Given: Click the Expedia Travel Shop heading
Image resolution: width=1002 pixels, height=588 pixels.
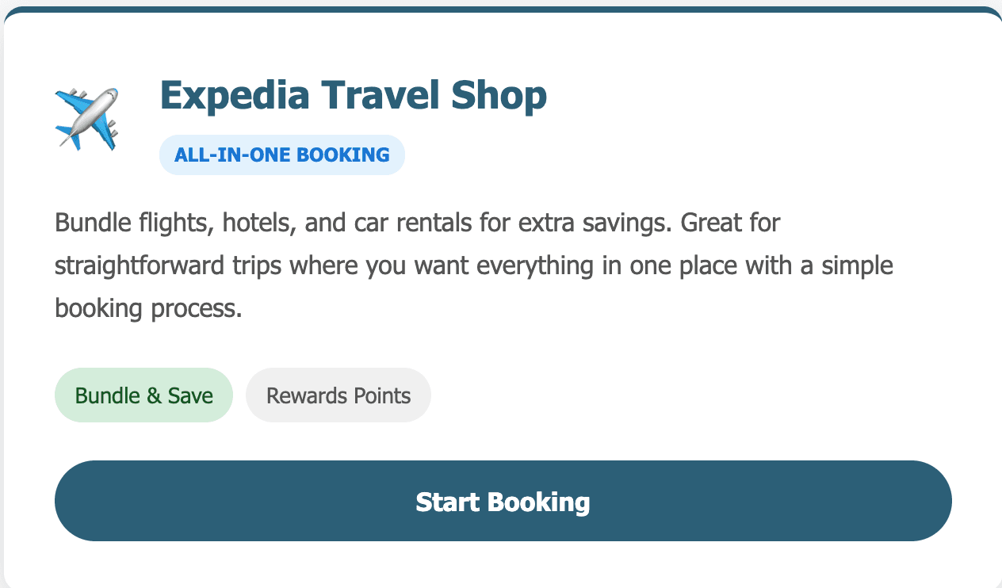Looking at the screenshot, I should click(x=353, y=96).
